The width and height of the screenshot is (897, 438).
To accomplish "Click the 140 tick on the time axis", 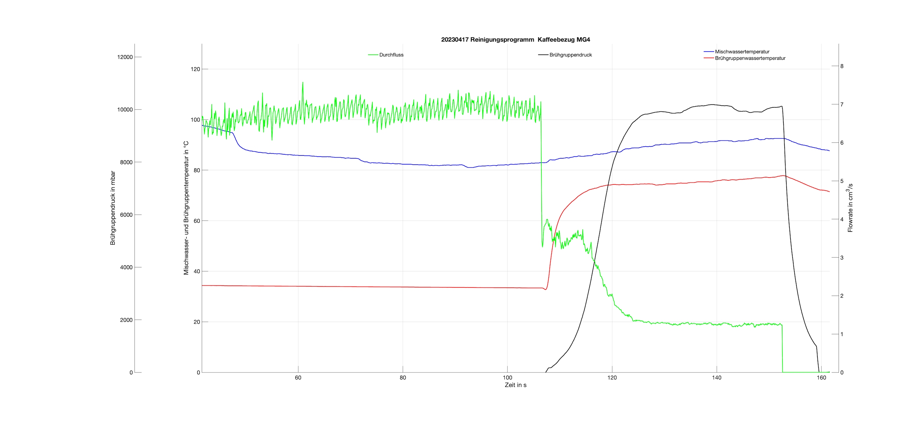I will click(717, 378).
